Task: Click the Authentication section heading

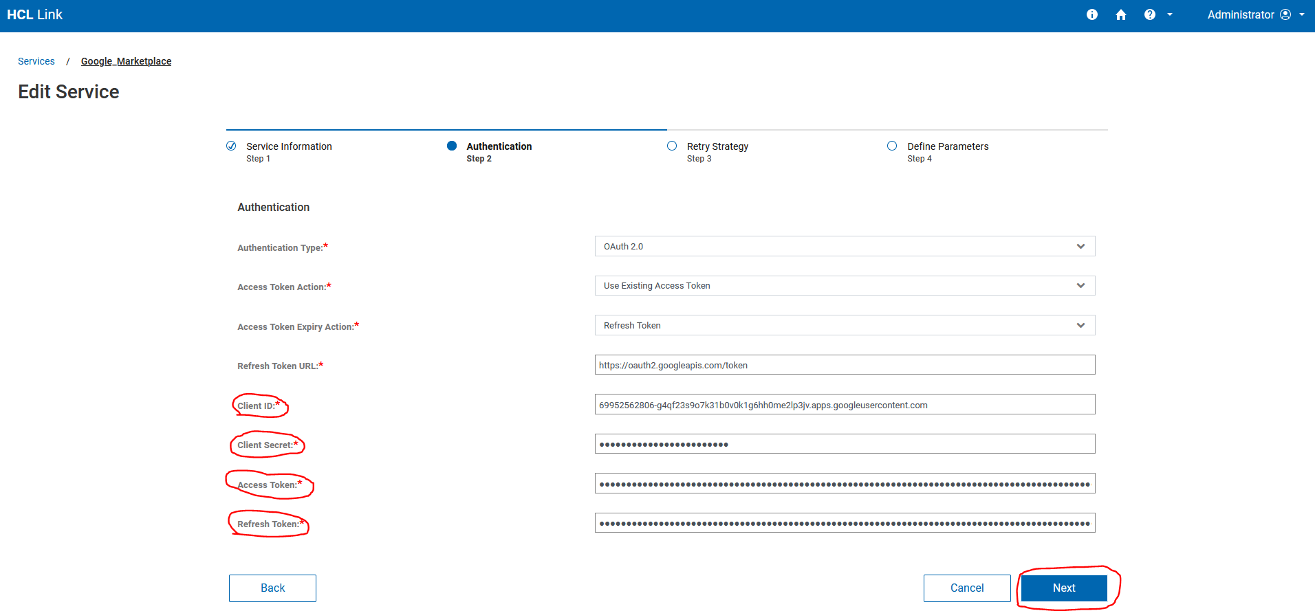Action: (x=274, y=207)
